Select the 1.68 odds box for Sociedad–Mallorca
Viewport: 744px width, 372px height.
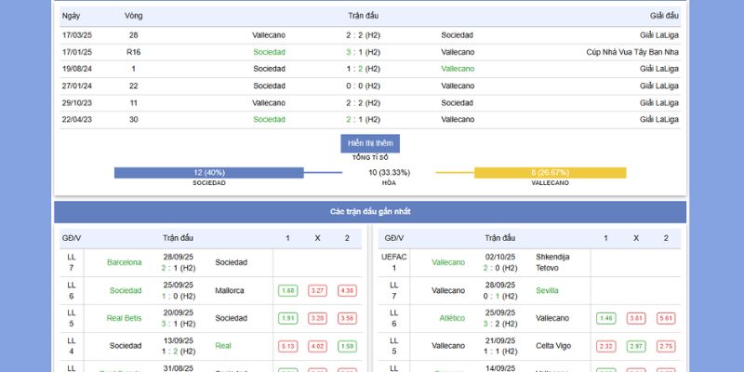287,291
